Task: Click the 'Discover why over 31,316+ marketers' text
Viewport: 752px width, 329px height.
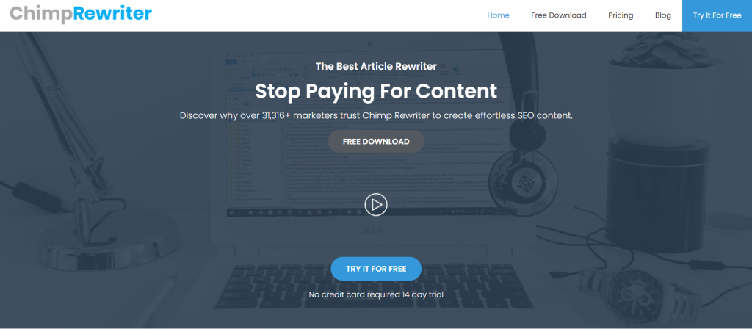Action: tap(376, 115)
